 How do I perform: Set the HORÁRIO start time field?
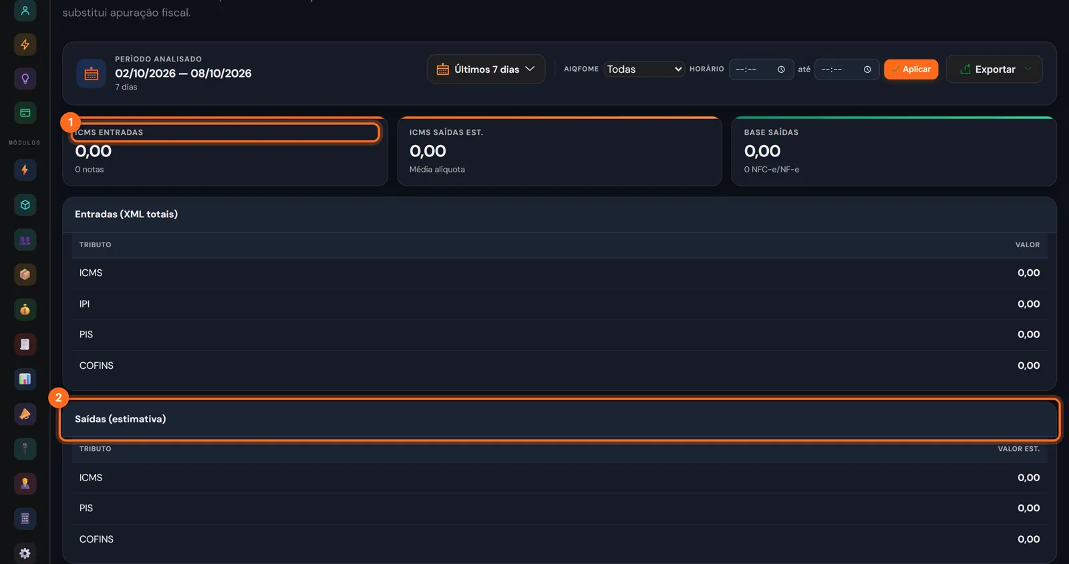761,69
